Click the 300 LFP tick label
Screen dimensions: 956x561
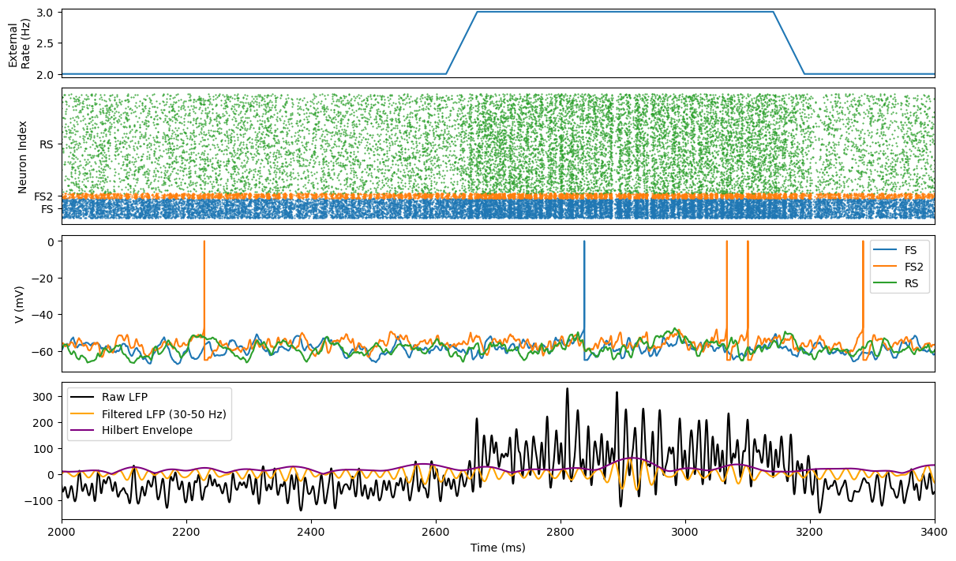[45, 397]
